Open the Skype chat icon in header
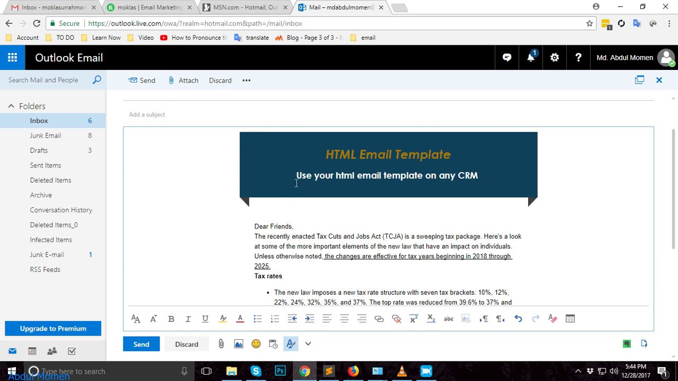The width and height of the screenshot is (678, 381). (x=507, y=58)
